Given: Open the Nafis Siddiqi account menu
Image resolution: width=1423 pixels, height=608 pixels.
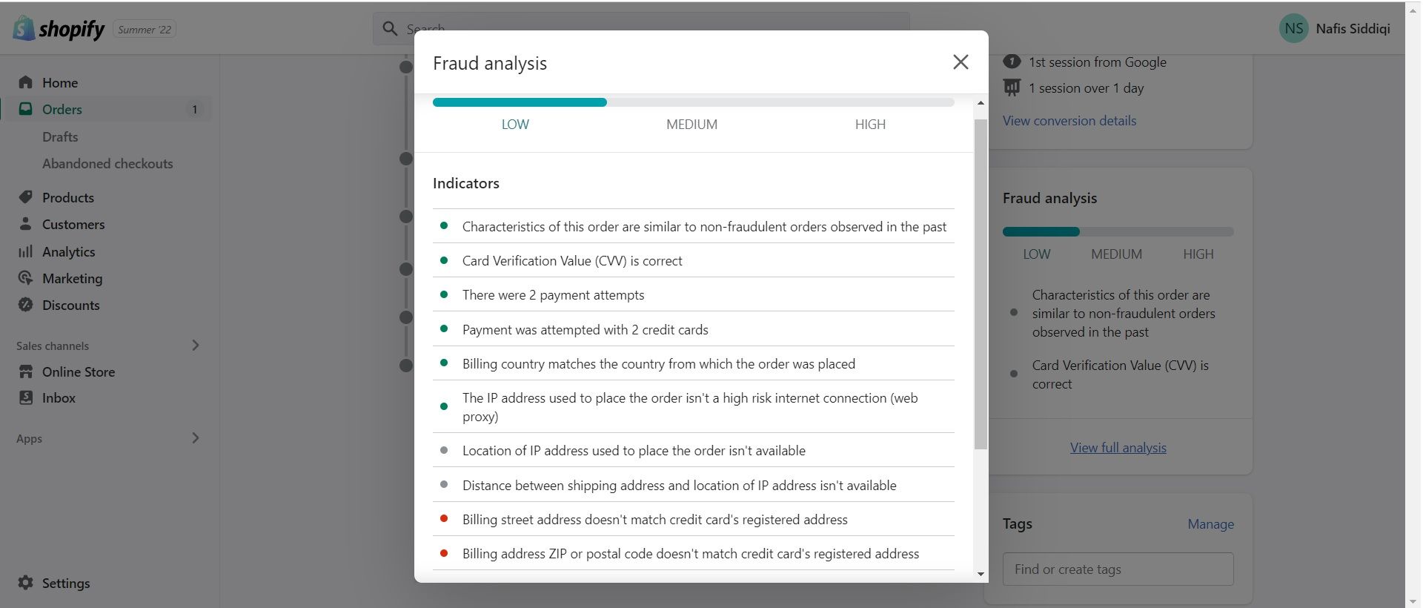Looking at the screenshot, I should pos(1334,29).
